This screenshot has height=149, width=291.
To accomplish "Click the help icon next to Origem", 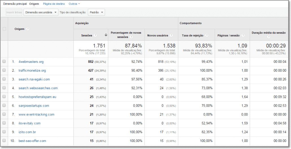I will click(x=28, y=29).
